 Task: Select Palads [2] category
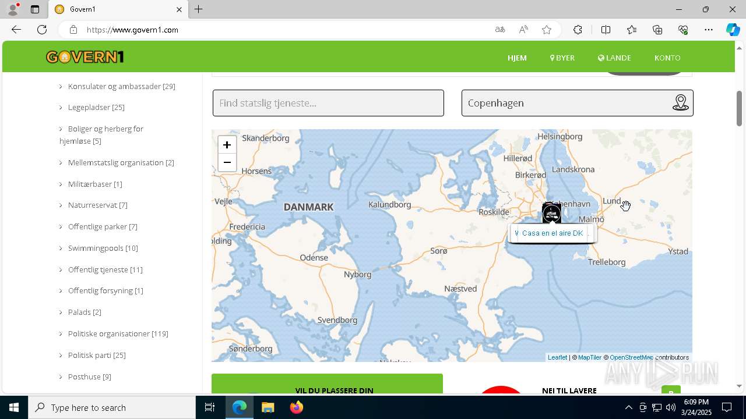pyautogui.click(x=85, y=312)
